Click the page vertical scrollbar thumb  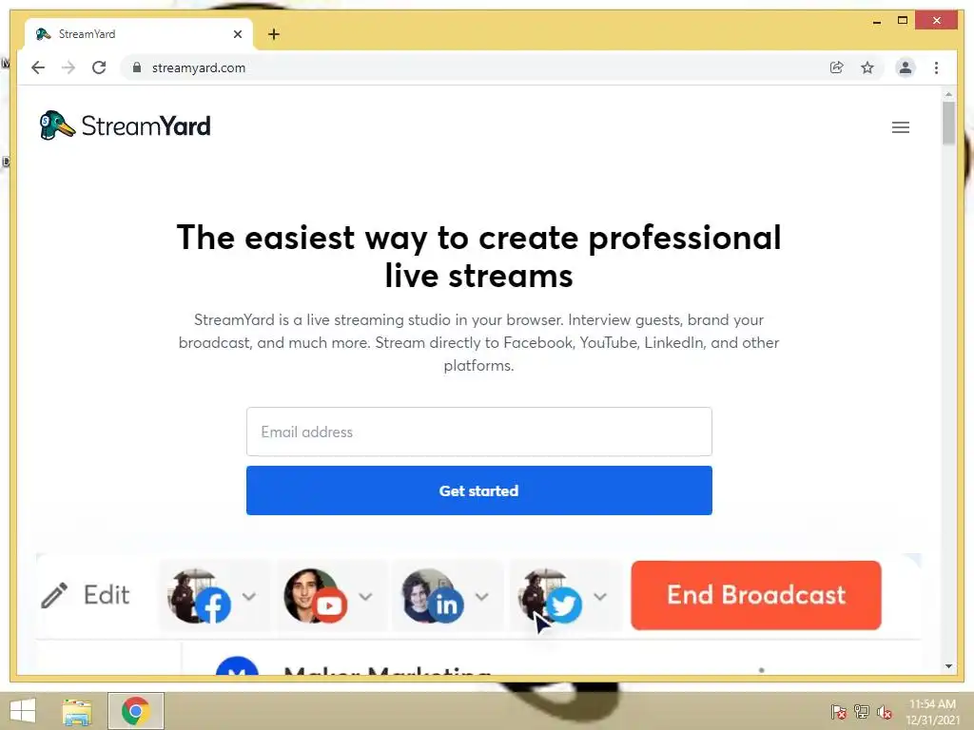[948, 123]
